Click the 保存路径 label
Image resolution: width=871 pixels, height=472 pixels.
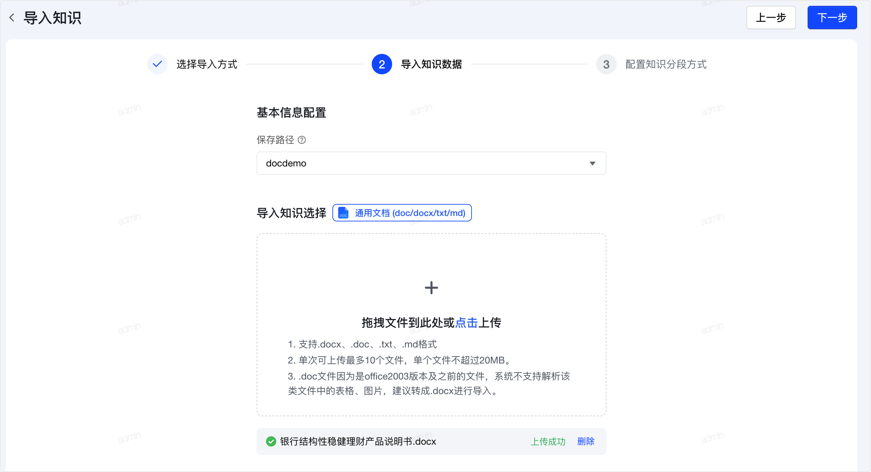(x=275, y=140)
